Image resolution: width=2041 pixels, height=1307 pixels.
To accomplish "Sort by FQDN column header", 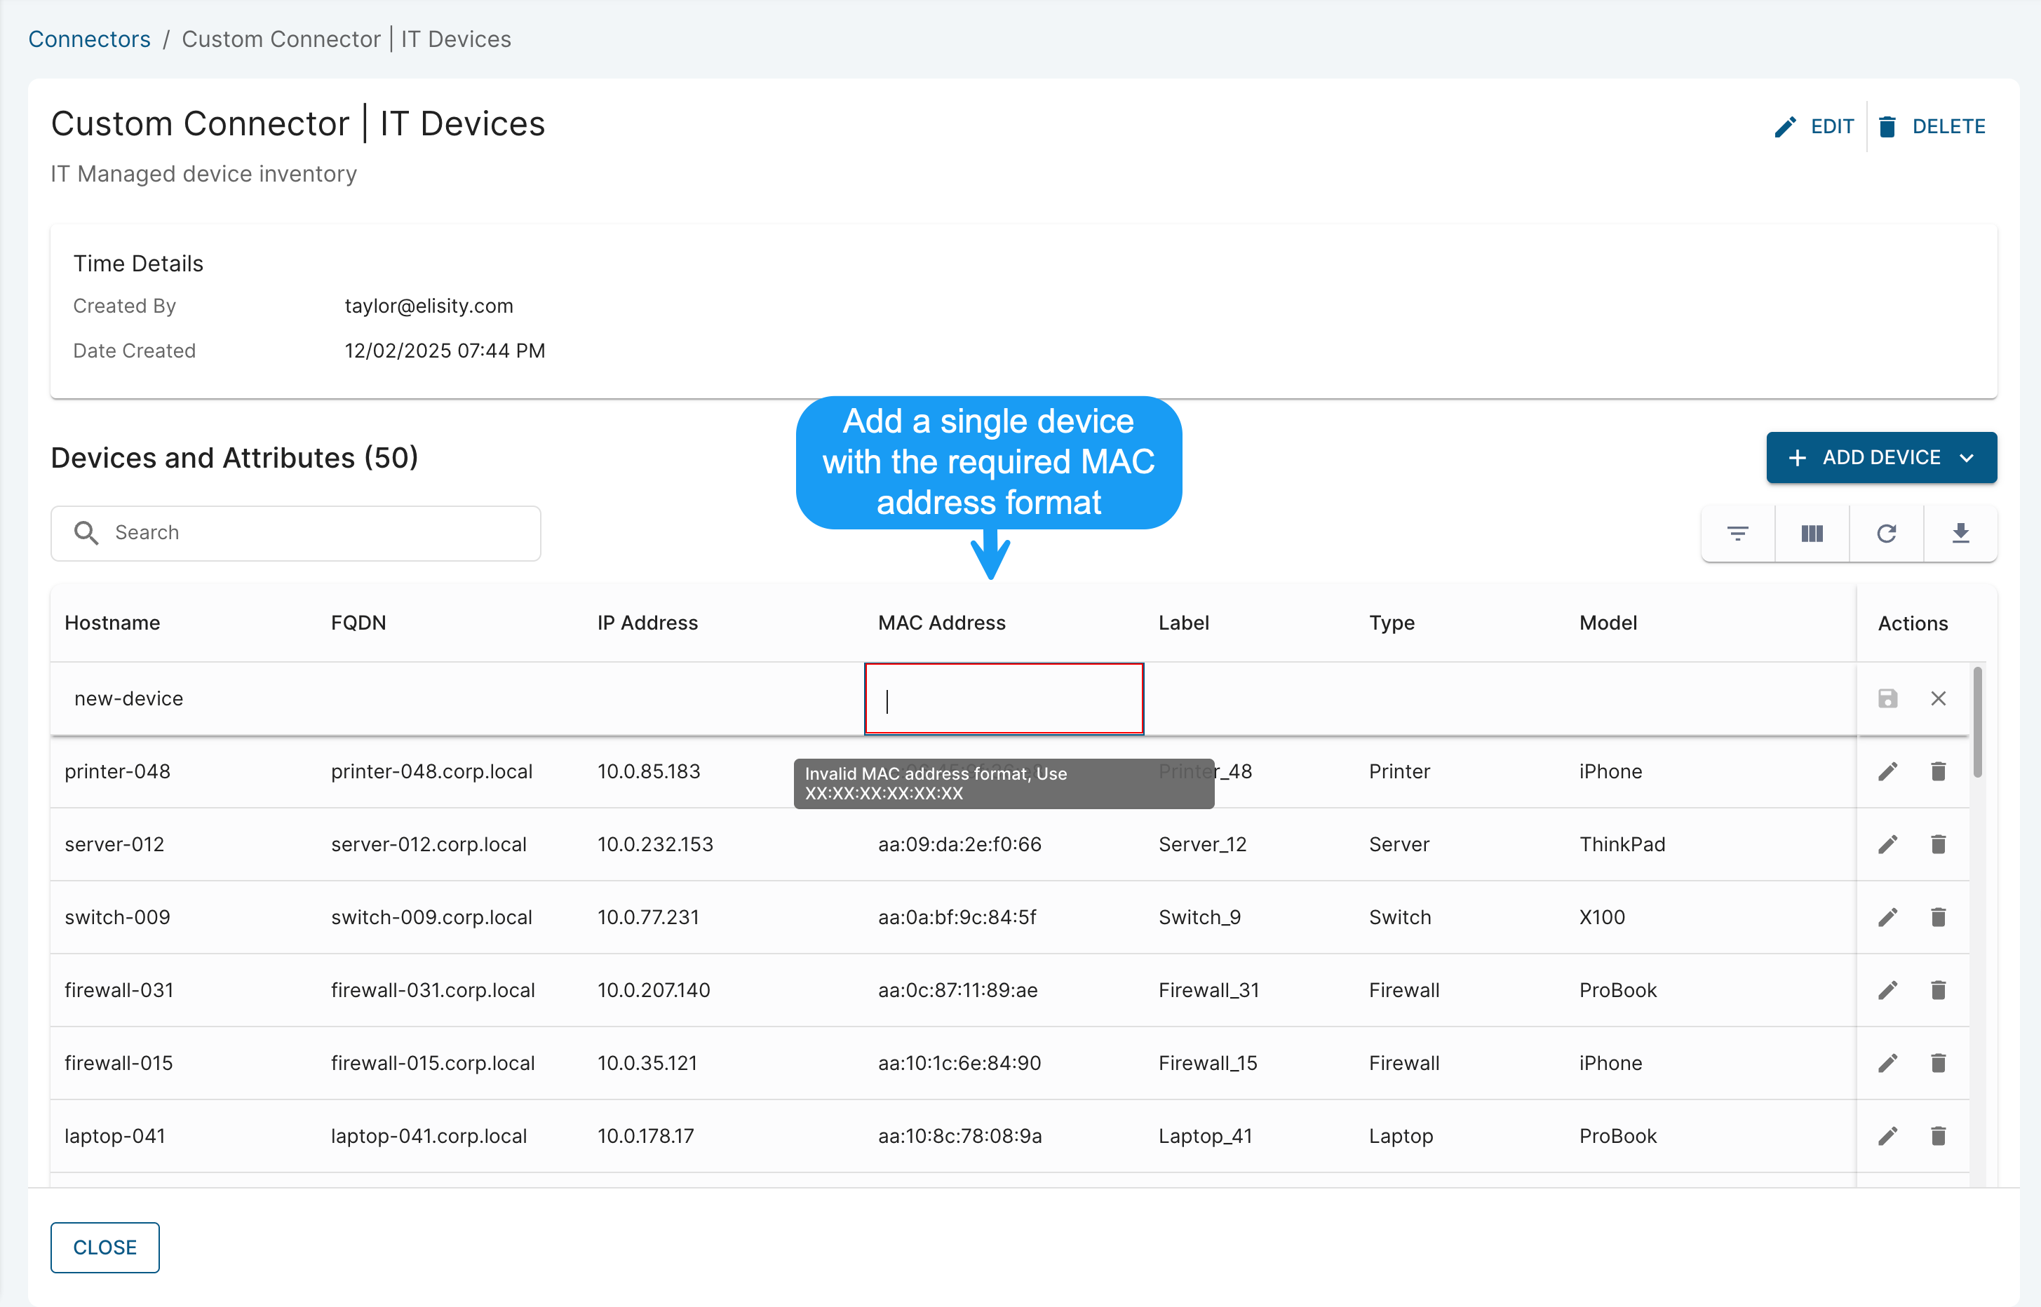I will 358,623.
